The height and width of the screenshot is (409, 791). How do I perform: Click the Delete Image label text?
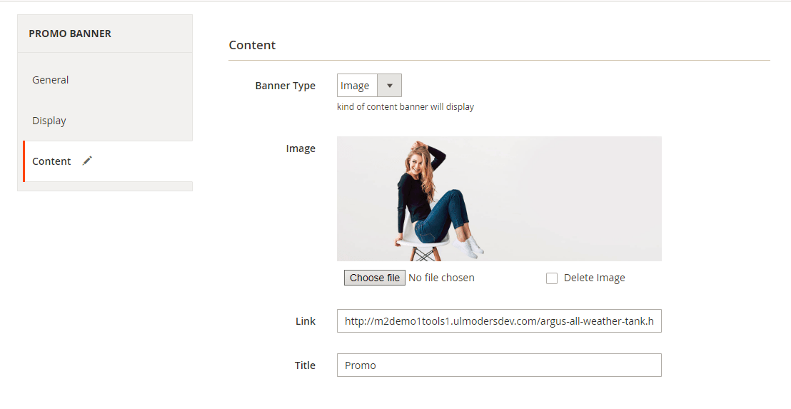594,278
